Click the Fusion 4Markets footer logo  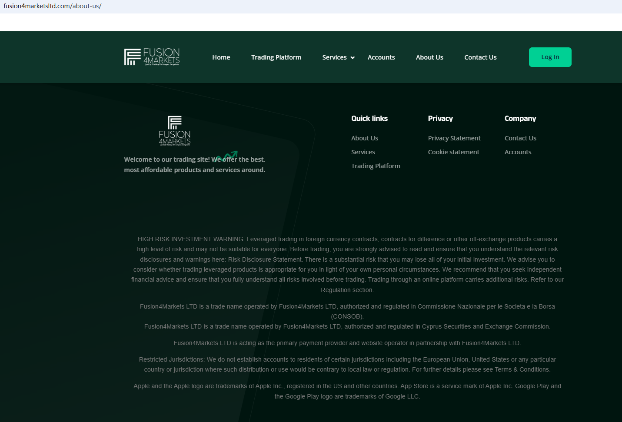[175, 130]
